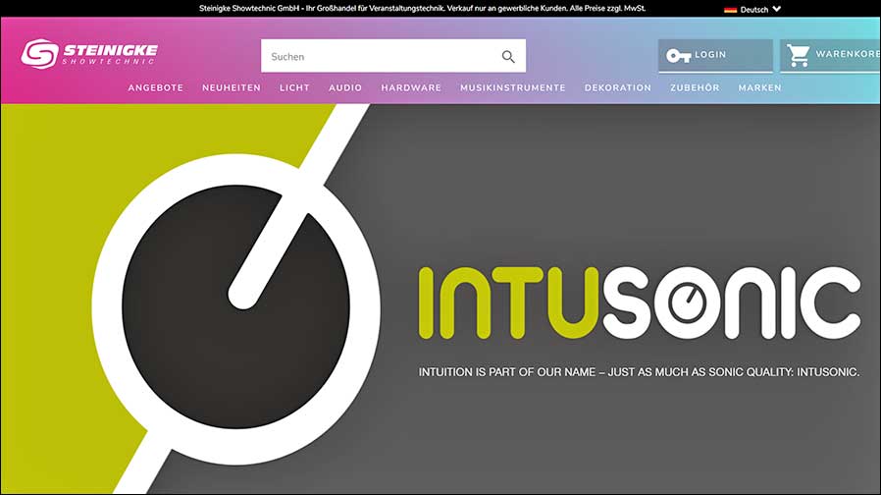
Task: Open the Zubehör category menu
Action: pos(695,87)
